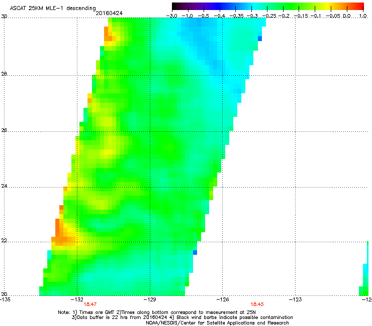Click the latitude label 24

[4, 186]
